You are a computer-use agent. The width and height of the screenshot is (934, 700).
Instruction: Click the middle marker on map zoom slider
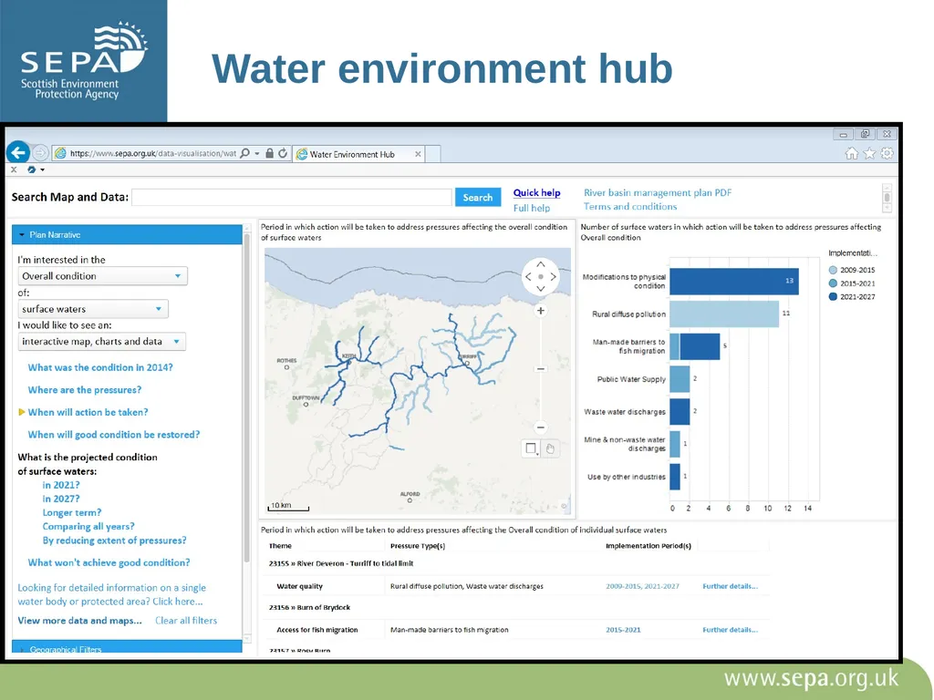[x=540, y=369]
